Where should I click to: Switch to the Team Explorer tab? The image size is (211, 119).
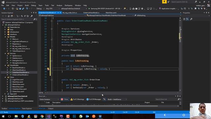tap(27, 108)
